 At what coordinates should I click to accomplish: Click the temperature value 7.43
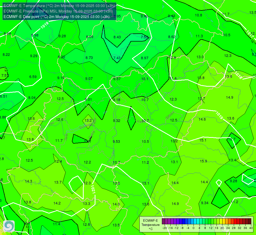click(117, 58)
